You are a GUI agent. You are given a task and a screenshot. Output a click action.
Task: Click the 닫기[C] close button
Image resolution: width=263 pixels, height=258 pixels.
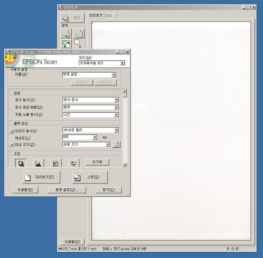pos(109,190)
